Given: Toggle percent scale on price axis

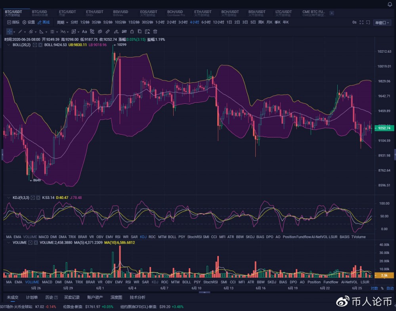Looking at the screenshot, I should (x=382, y=288).
